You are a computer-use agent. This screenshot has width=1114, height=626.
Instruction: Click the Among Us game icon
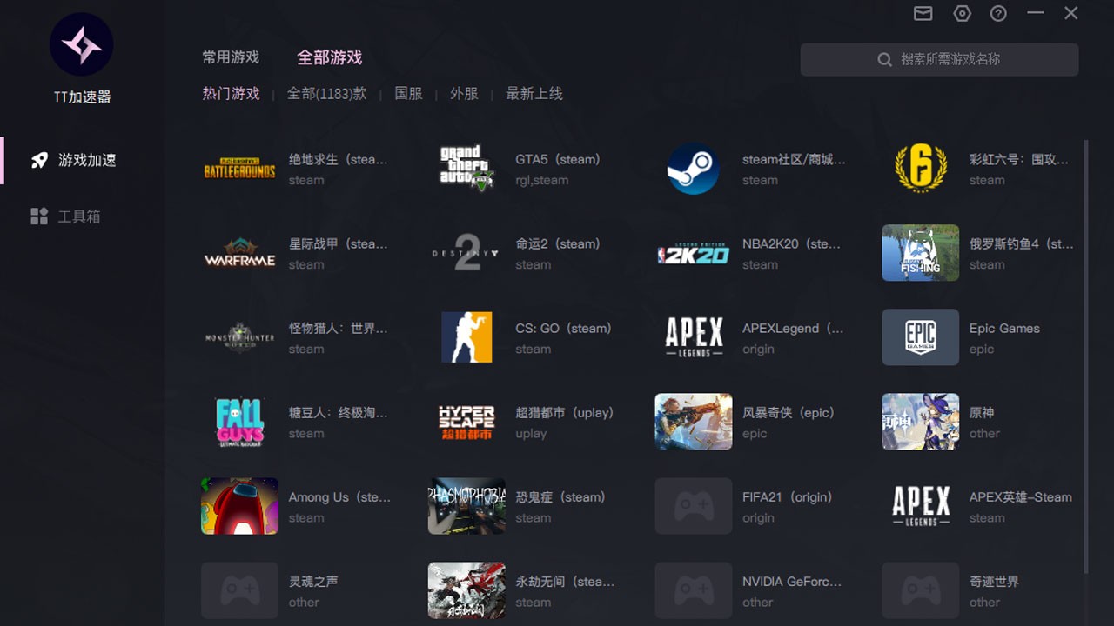(239, 506)
